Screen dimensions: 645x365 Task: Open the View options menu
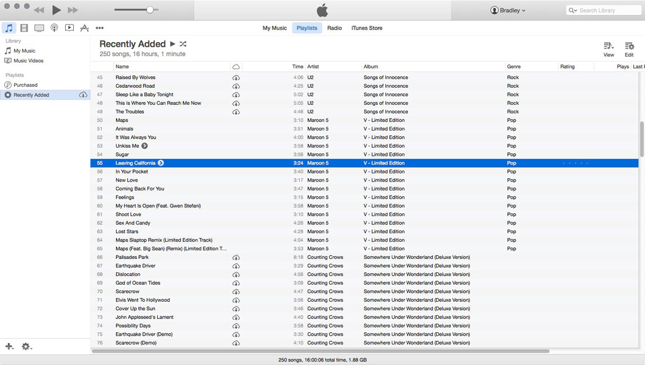609,49
